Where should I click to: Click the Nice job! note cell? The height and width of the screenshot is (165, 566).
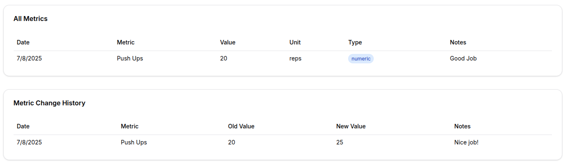[466, 142]
